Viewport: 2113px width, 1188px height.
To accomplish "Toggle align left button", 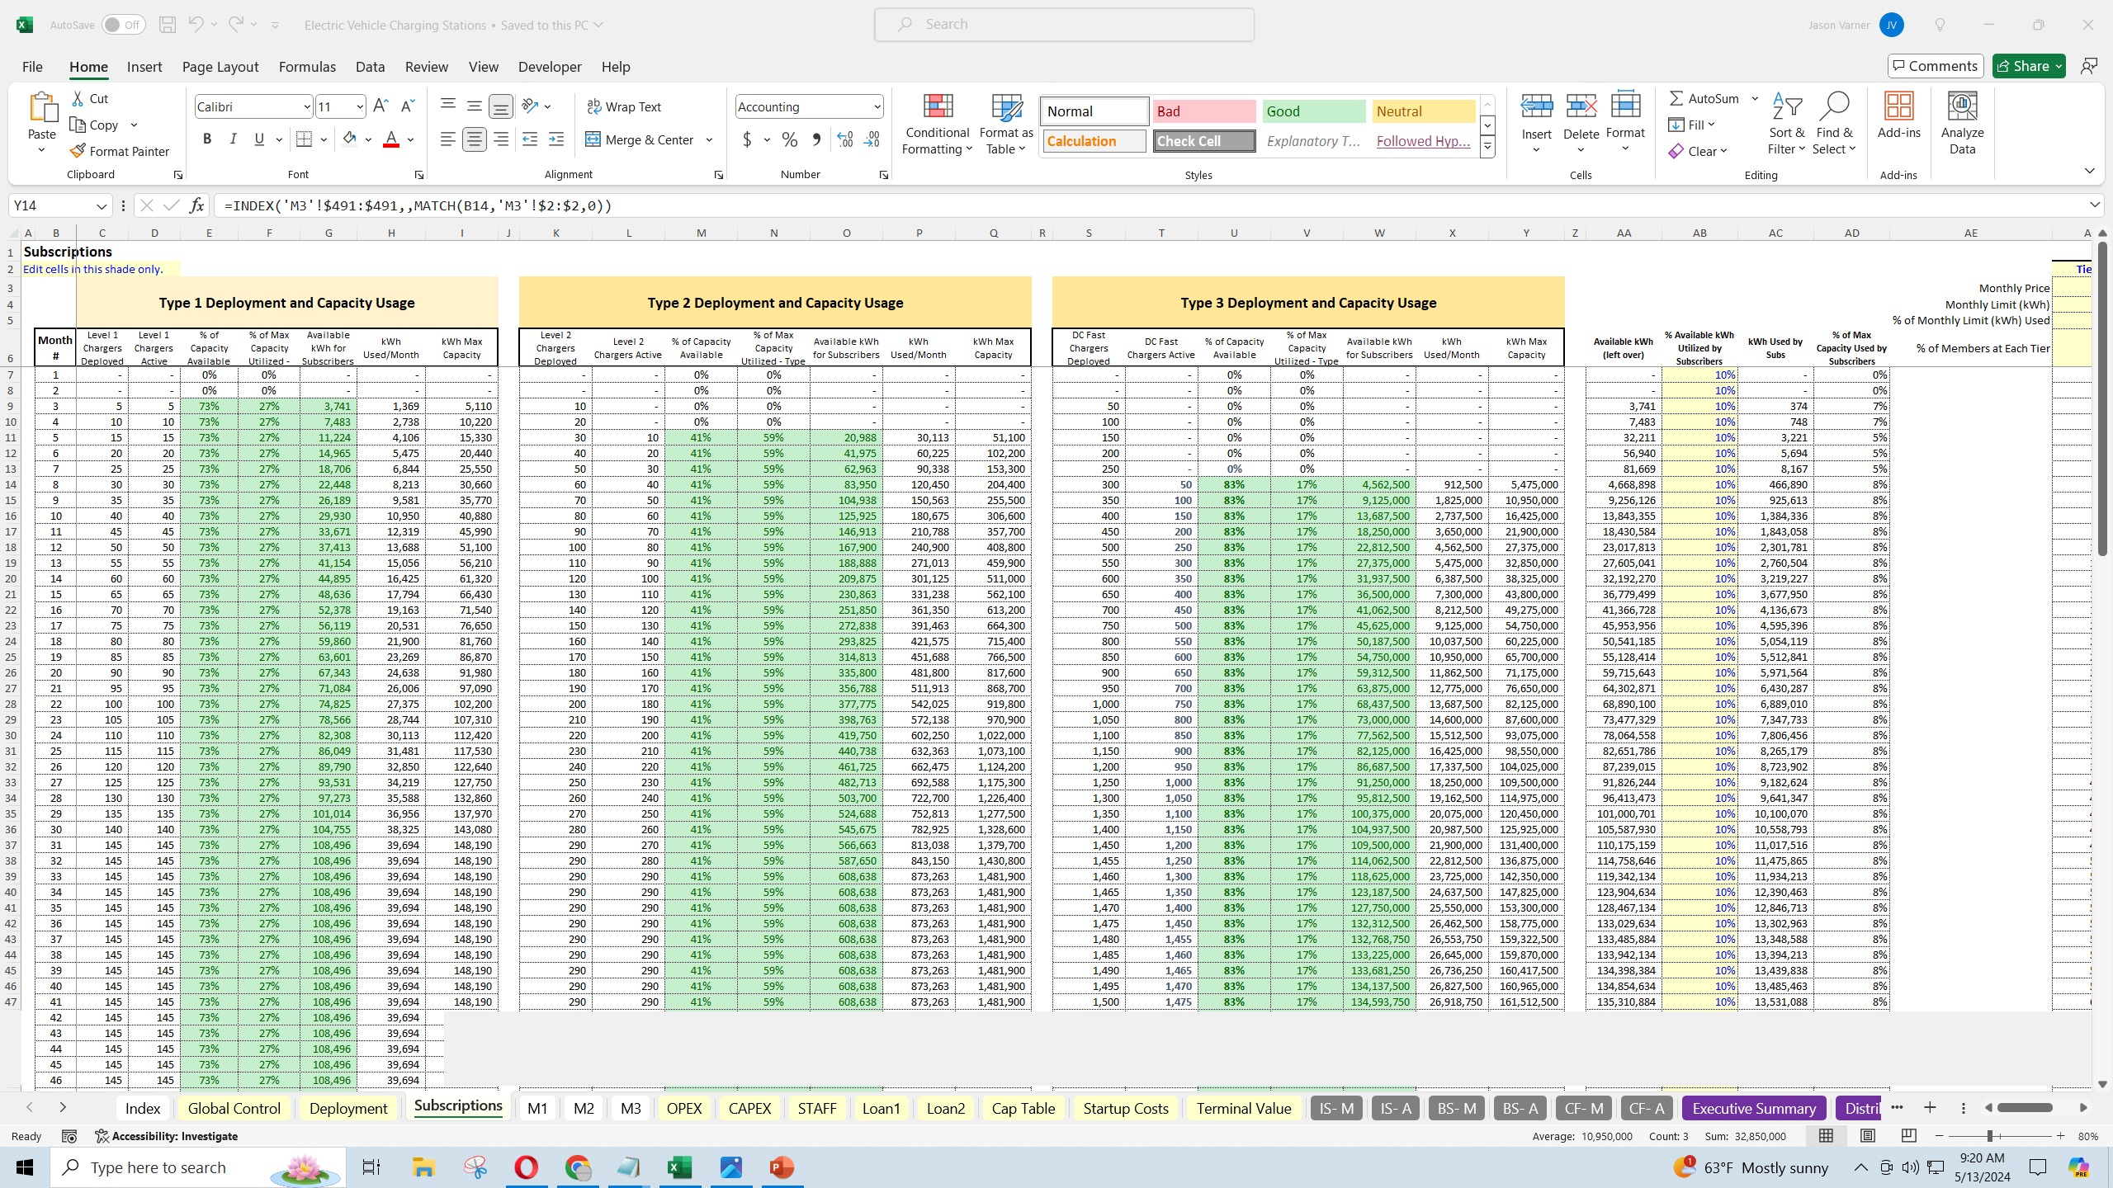I will (x=447, y=139).
